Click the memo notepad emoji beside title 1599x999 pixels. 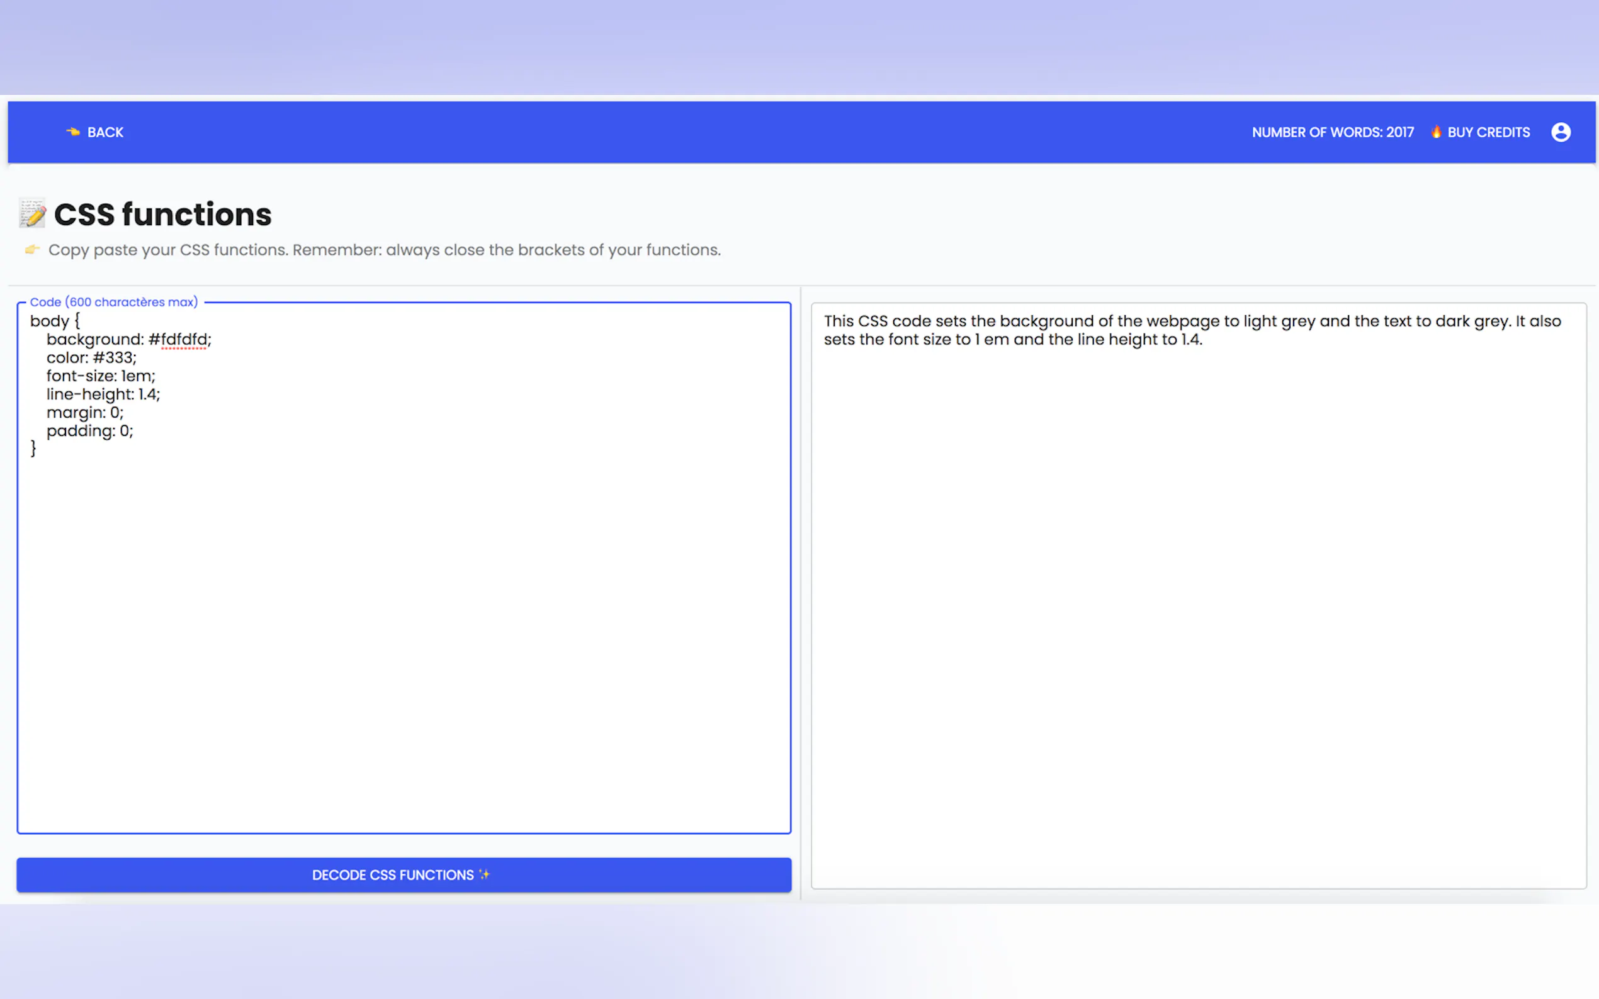[32, 213]
